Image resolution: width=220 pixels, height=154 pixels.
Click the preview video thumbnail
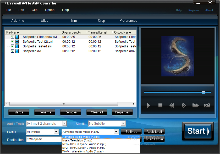coord(178,56)
